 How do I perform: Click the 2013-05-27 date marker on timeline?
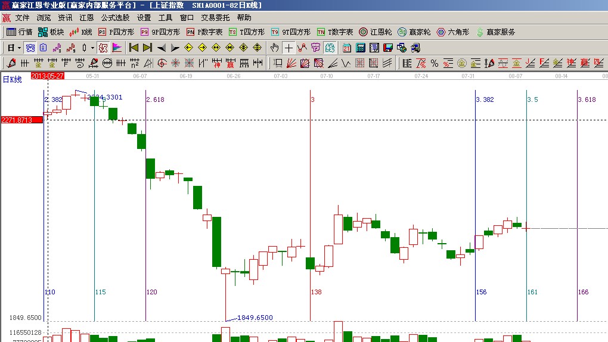[x=47, y=76]
